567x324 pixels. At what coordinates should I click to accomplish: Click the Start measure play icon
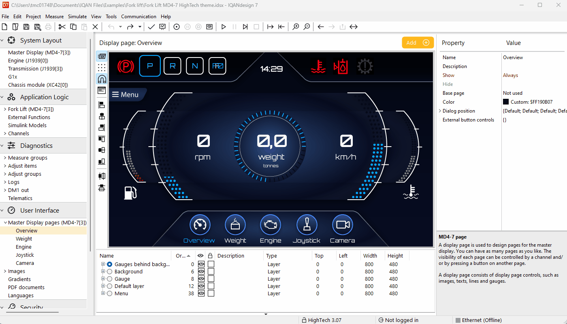pyautogui.click(x=224, y=27)
